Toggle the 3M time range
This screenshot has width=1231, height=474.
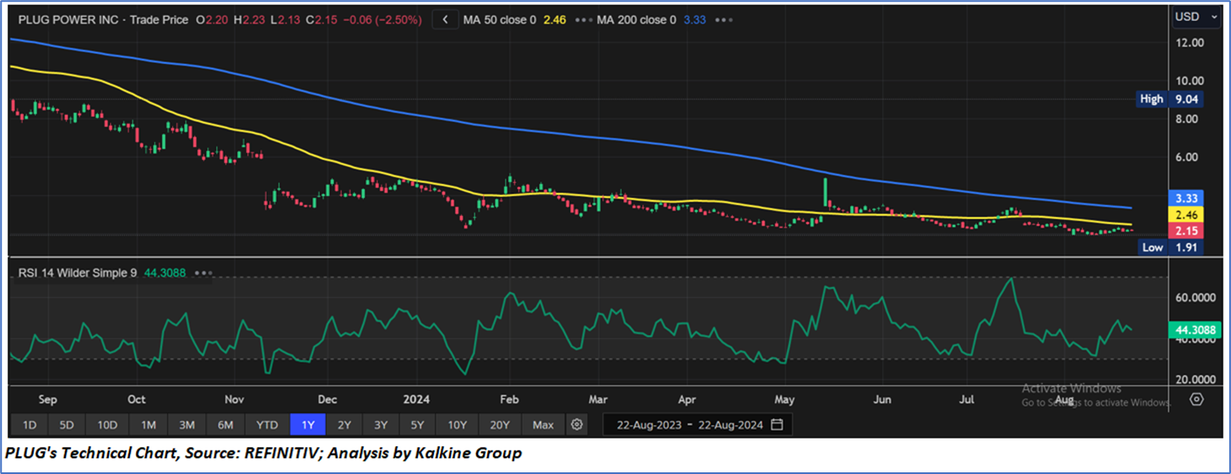tap(187, 424)
